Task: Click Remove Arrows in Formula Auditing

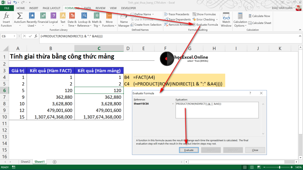Action: point(176,25)
